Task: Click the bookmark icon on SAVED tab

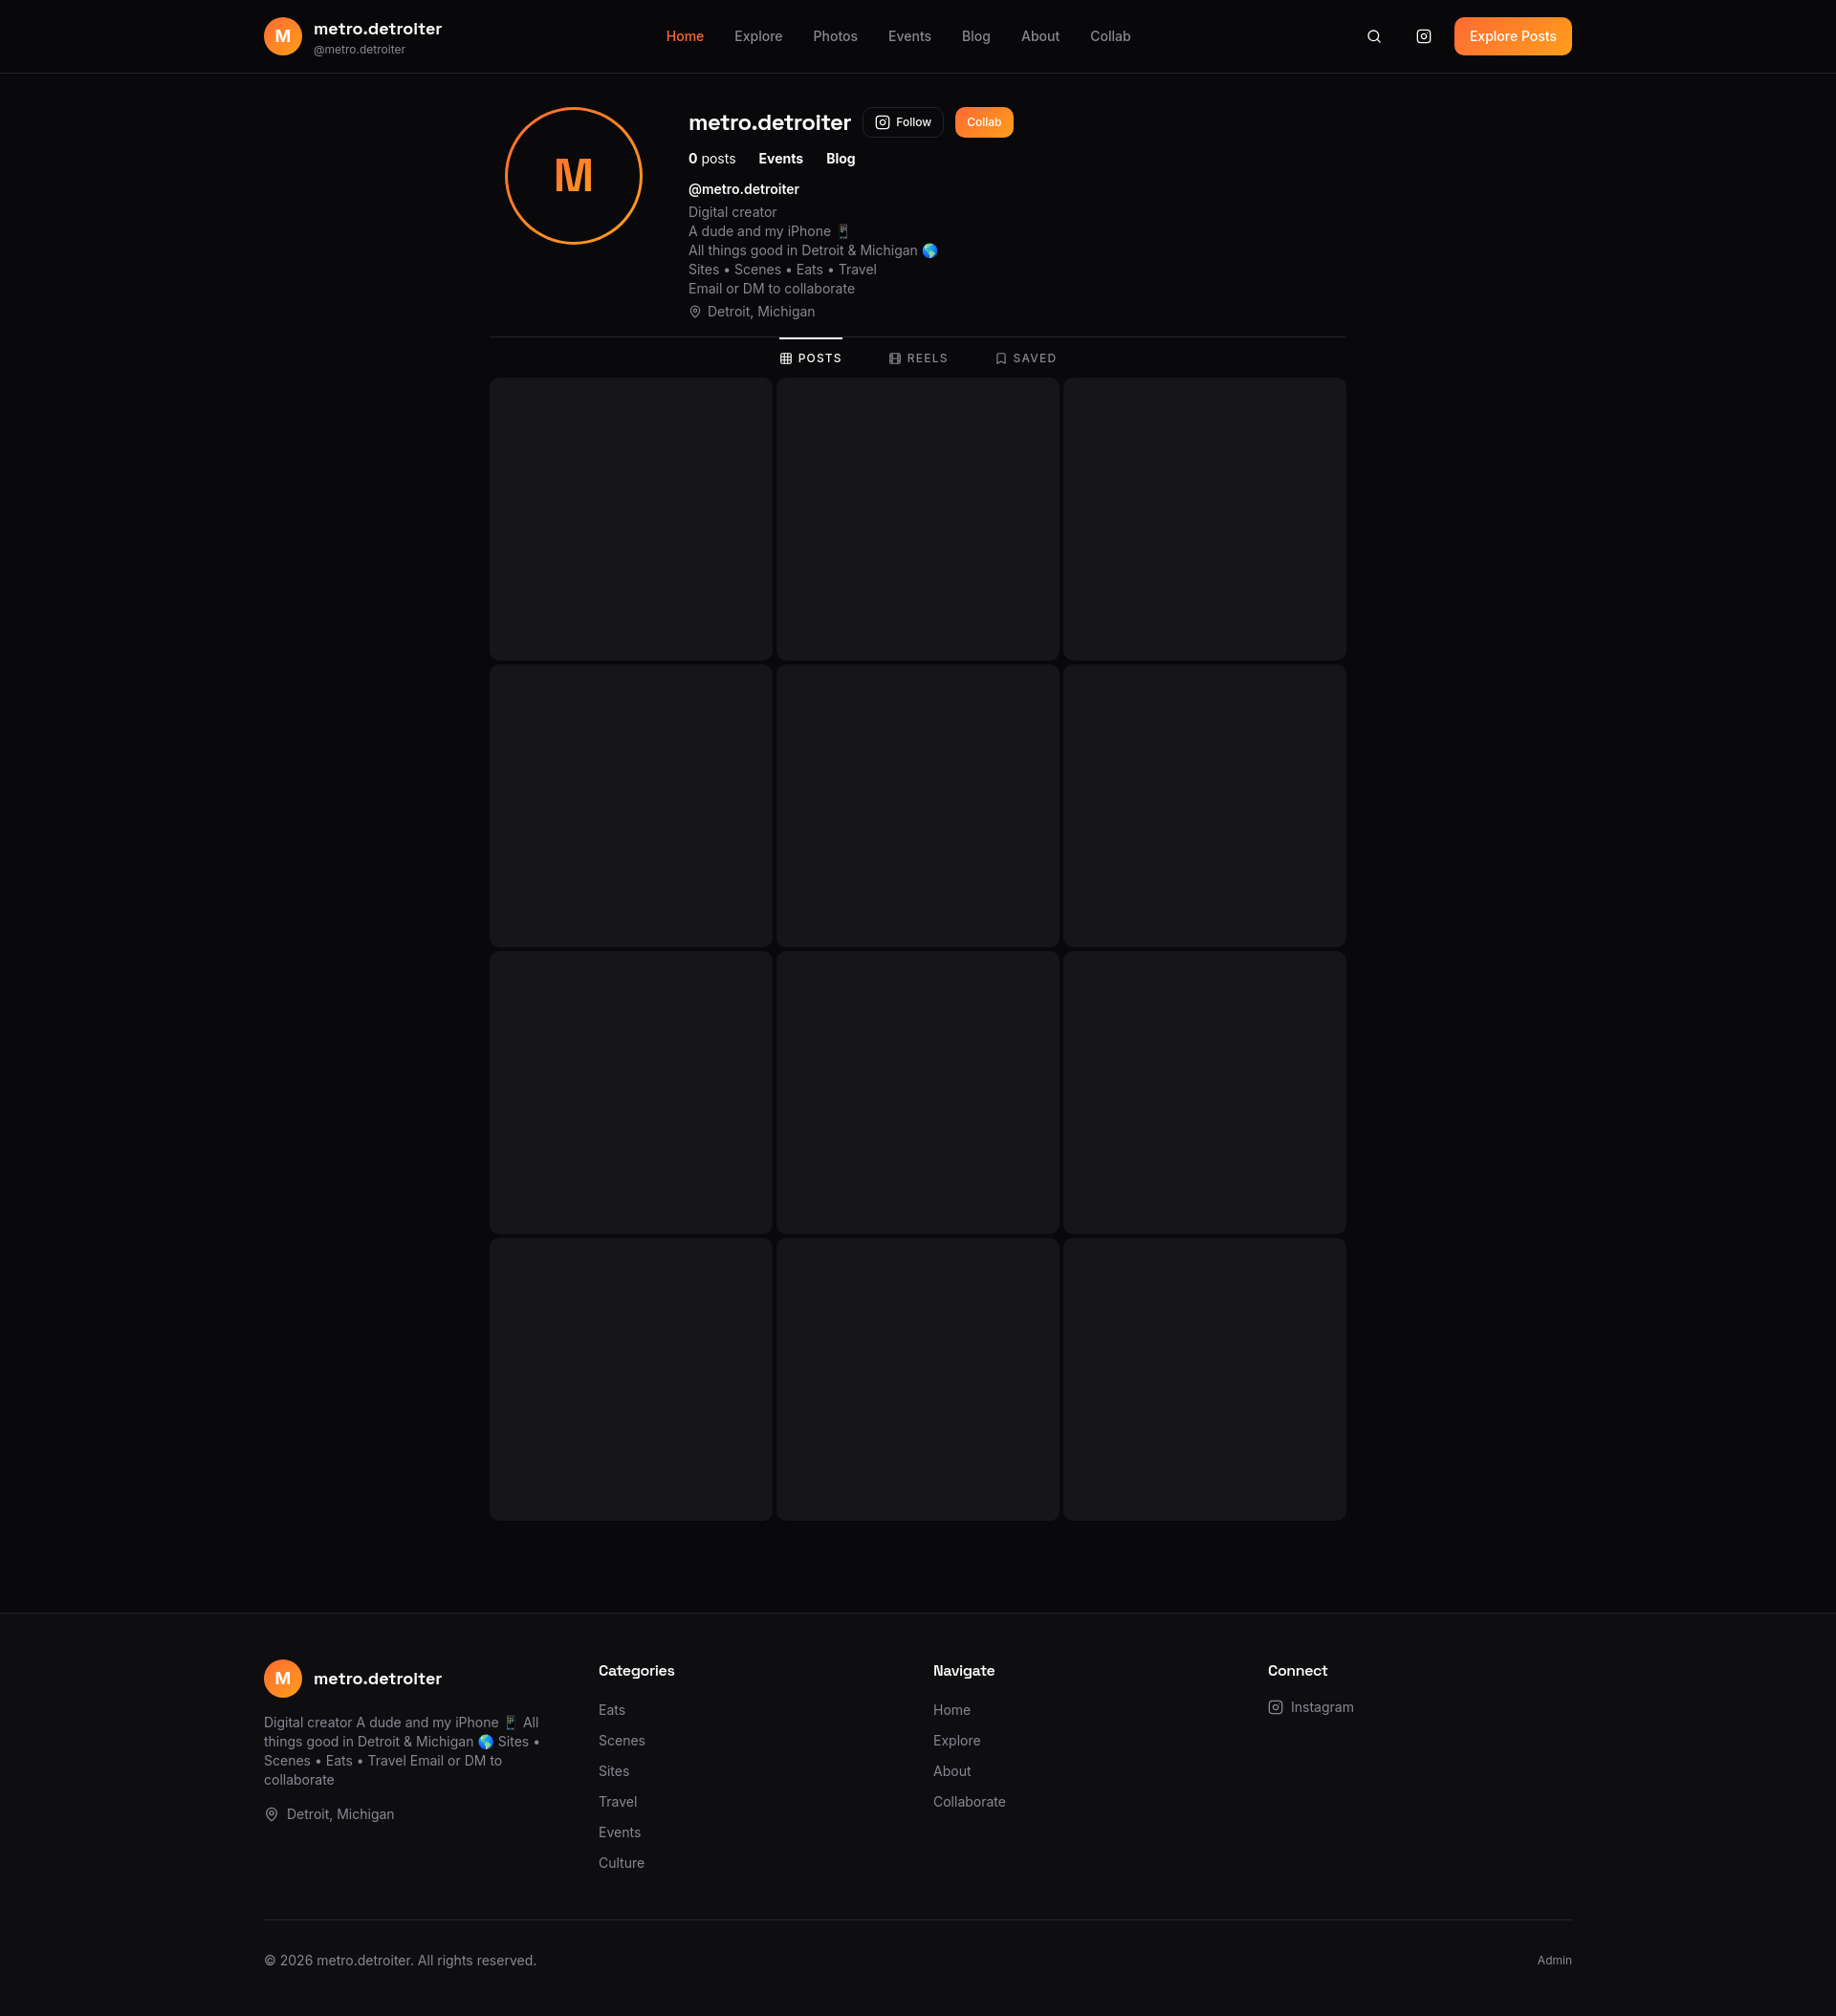Action: coord(1000,358)
